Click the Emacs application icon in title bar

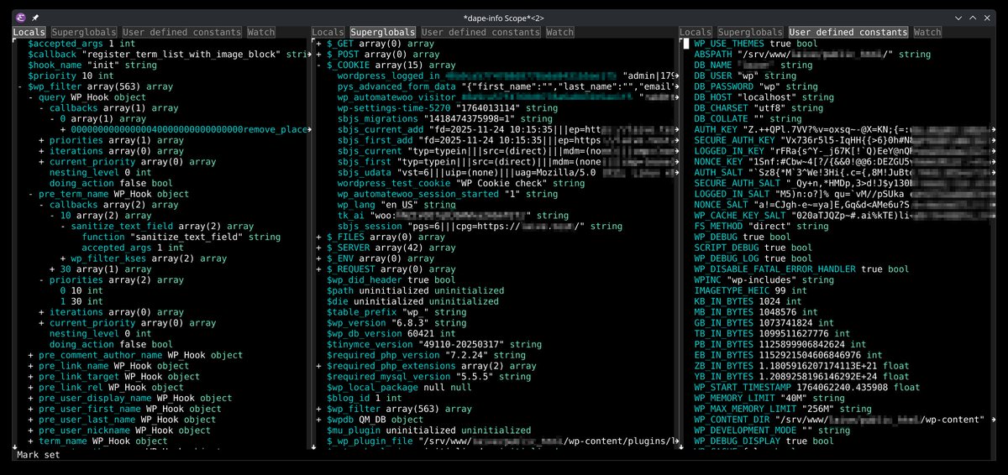(22, 17)
